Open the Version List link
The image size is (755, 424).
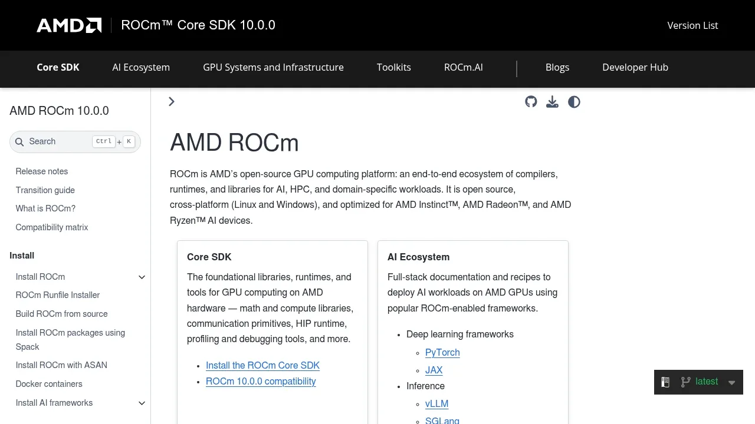[692, 25]
